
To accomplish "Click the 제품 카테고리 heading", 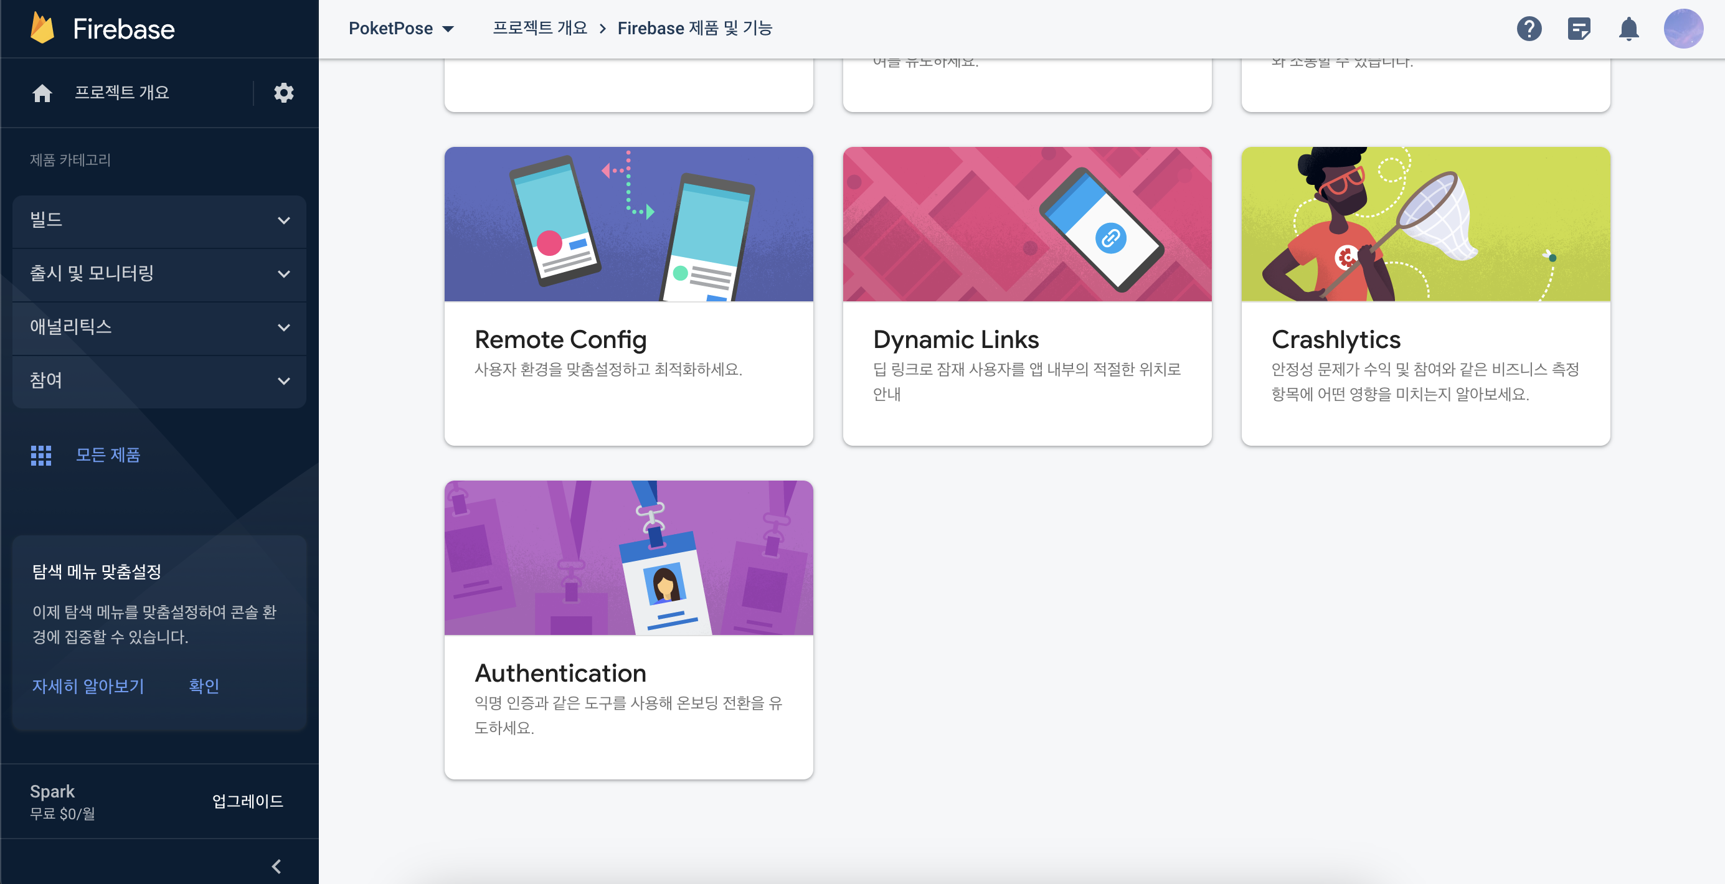I will pyautogui.click(x=70, y=160).
